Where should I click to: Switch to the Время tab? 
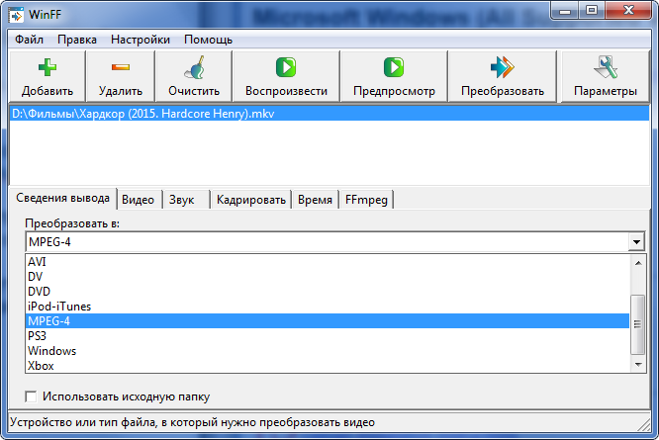click(x=315, y=200)
